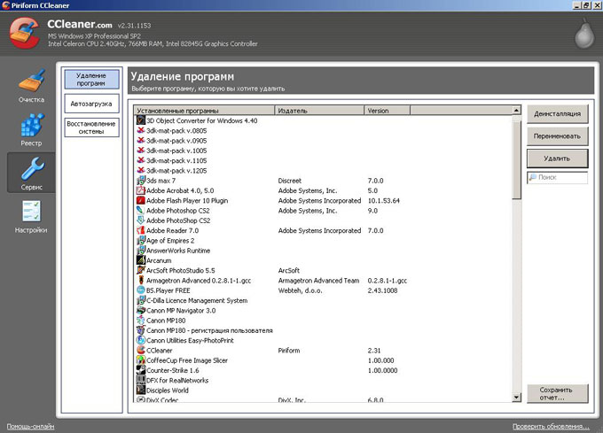This screenshot has height=433, width=603.
Task: Select the Сервис wrench icon
Action: click(33, 168)
